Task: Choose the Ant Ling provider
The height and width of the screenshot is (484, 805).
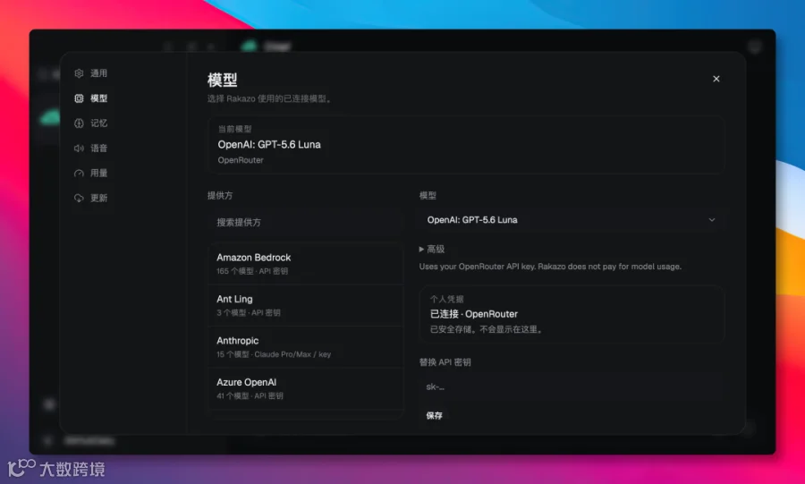Action: (x=306, y=305)
